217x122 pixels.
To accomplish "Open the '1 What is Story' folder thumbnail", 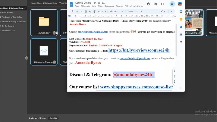I will click(44, 23).
